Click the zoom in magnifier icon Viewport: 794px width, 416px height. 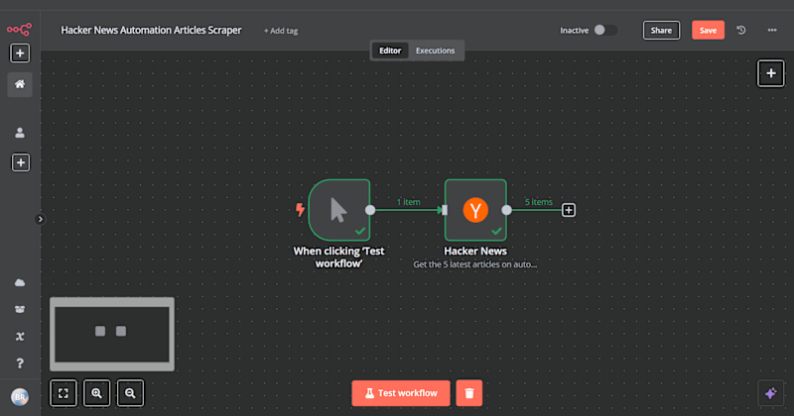point(96,393)
